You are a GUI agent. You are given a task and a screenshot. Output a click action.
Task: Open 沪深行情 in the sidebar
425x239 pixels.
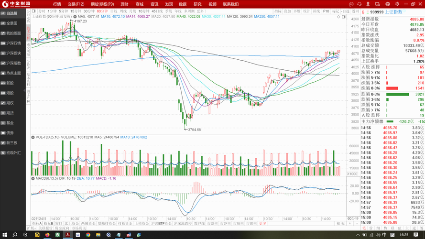click(13, 43)
